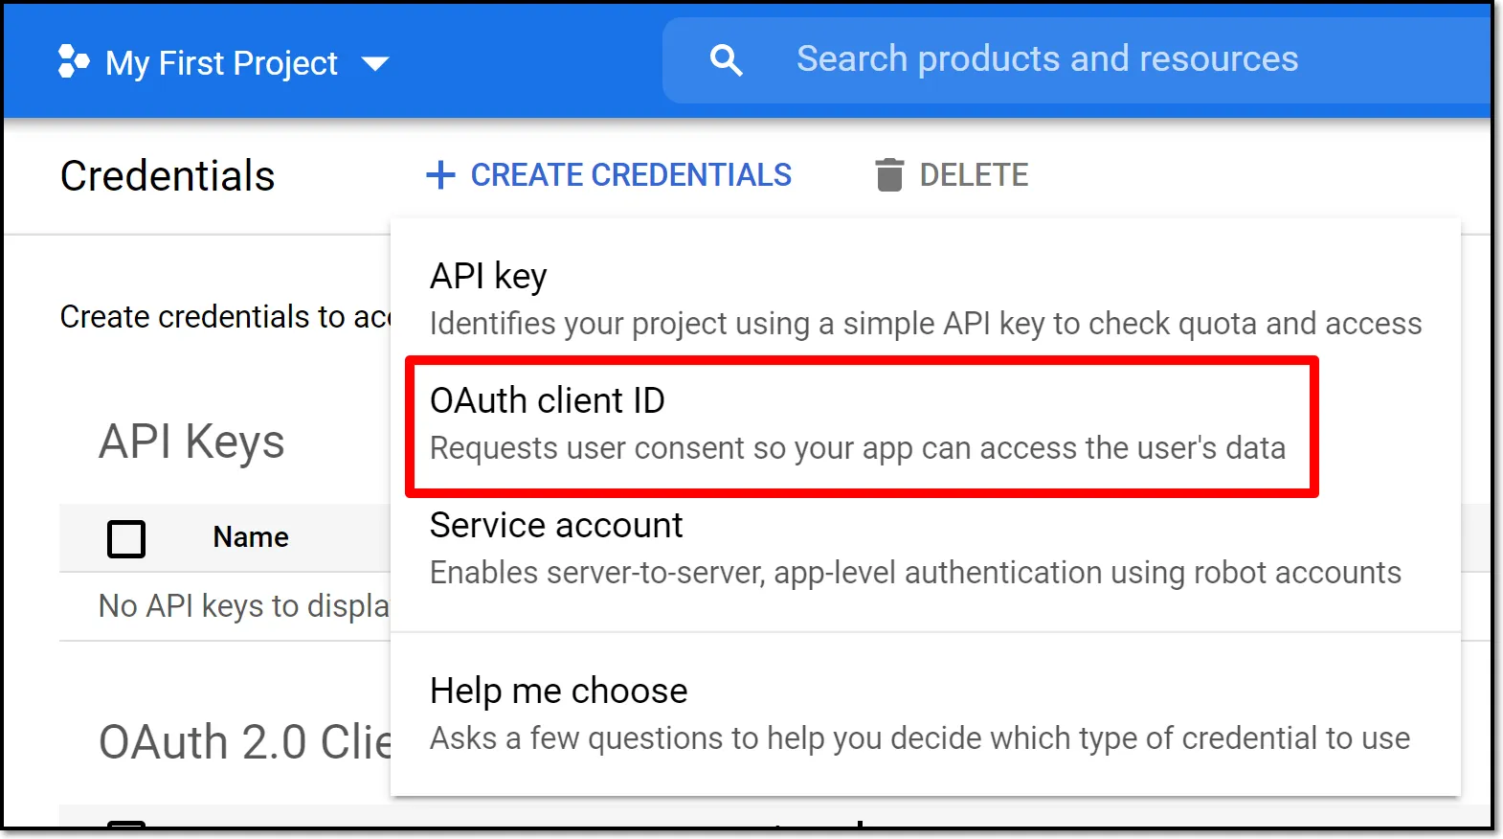Click the plus icon beside Create Credentials

(440, 175)
